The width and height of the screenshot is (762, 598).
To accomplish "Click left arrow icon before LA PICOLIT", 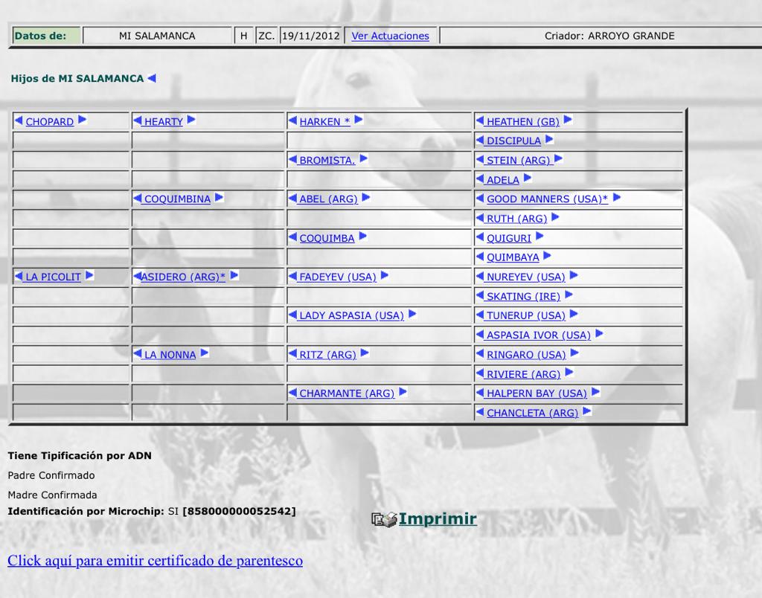I will point(19,276).
